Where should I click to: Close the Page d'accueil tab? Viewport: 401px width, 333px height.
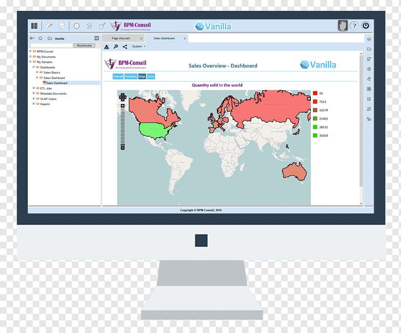[x=141, y=39]
